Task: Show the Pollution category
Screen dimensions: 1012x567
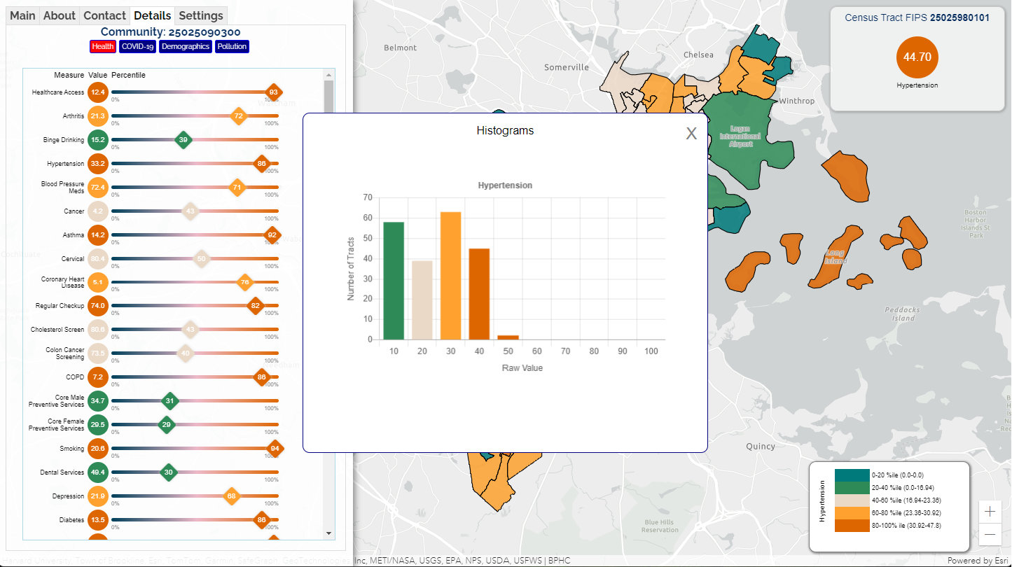Action: tap(232, 46)
